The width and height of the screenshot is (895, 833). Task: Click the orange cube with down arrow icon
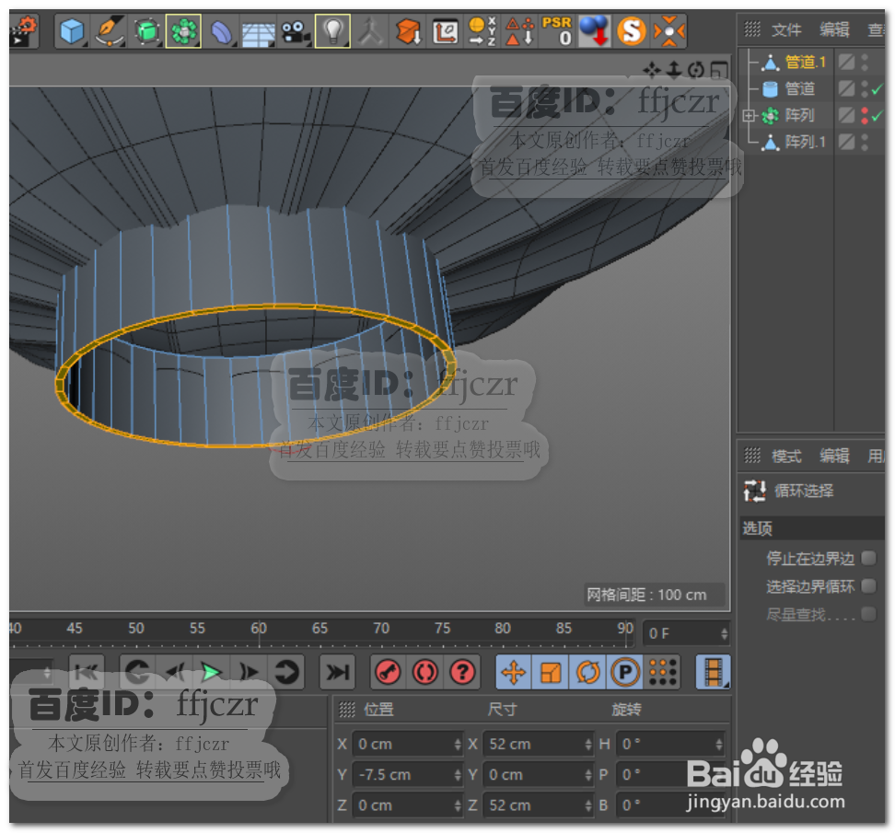pyautogui.click(x=408, y=31)
